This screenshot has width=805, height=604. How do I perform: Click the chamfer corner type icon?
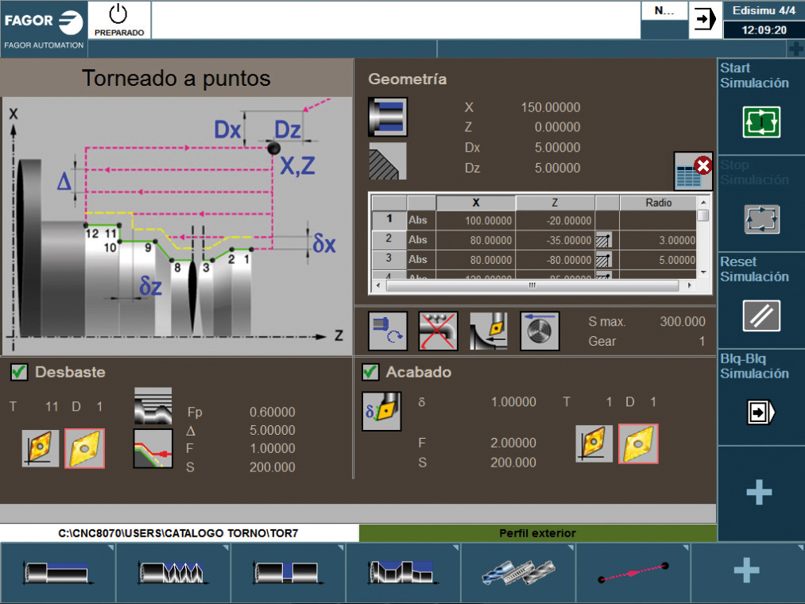[x=388, y=162]
